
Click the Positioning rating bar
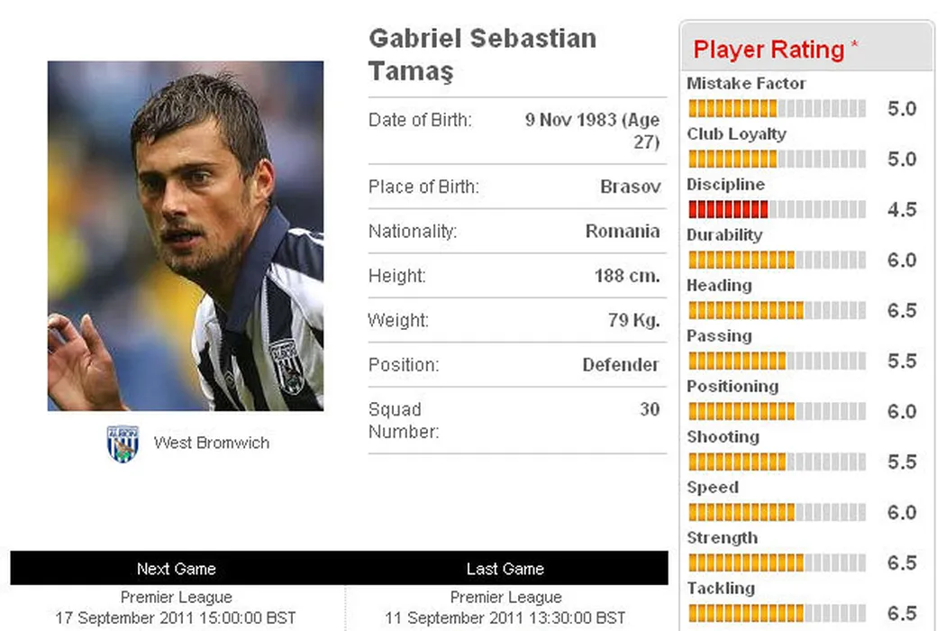pos(776,412)
